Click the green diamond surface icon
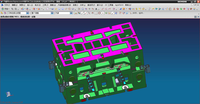This screenshot has height=104, width=200. click(x=181, y=9)
